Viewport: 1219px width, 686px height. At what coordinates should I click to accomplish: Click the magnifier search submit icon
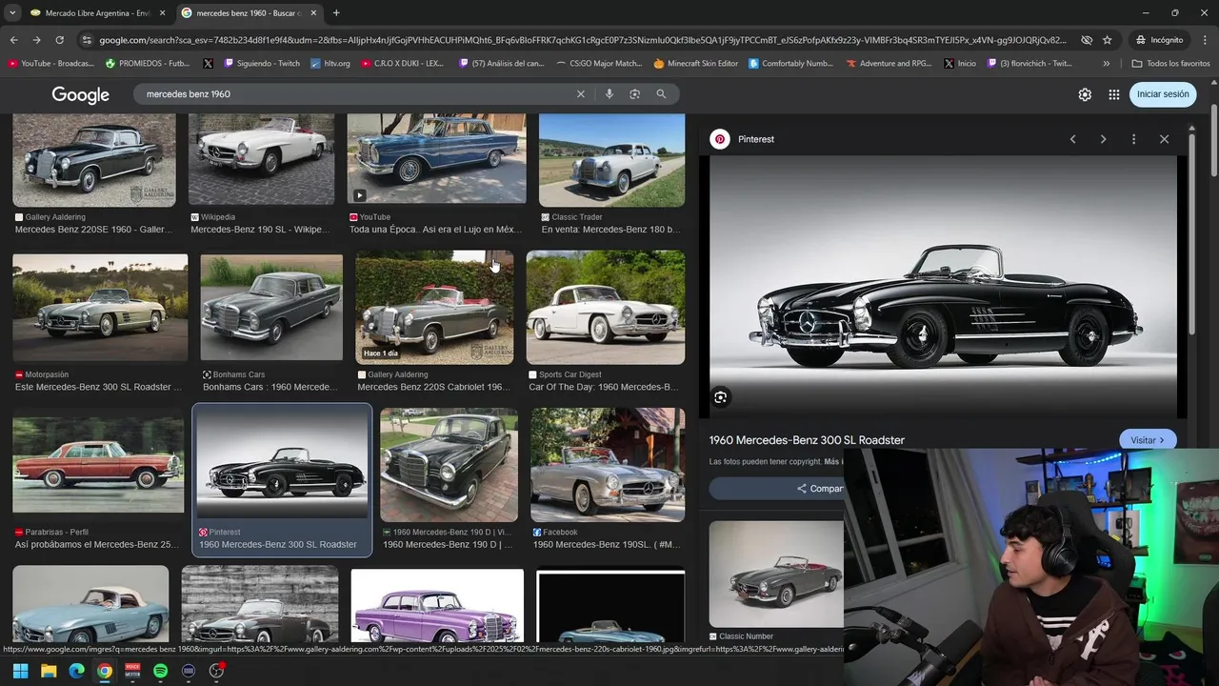661,94
